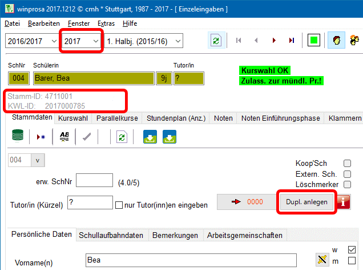Viewport: 363px width, 270px height.
Task: Open the Extras menu
Action: click(x=106, y=23)
